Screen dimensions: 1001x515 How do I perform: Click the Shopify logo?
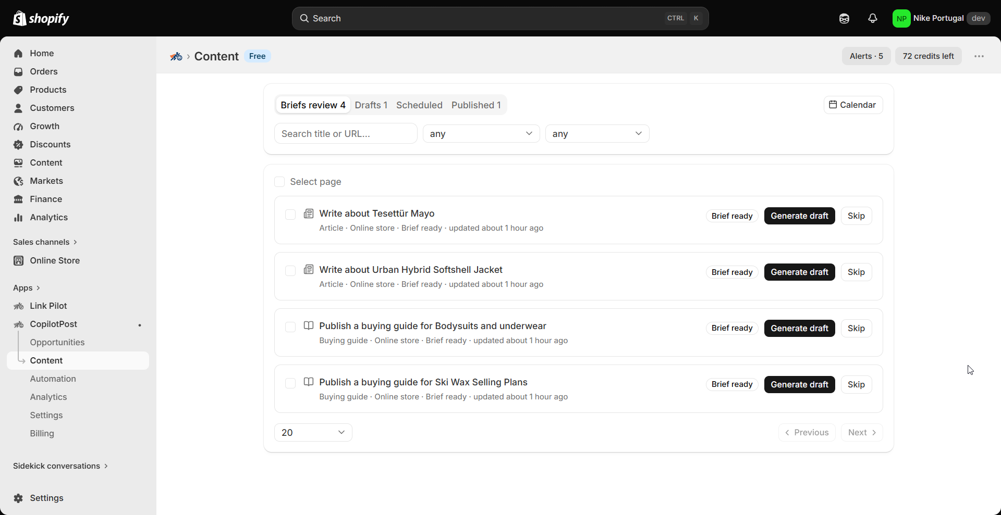coord(41,18)
